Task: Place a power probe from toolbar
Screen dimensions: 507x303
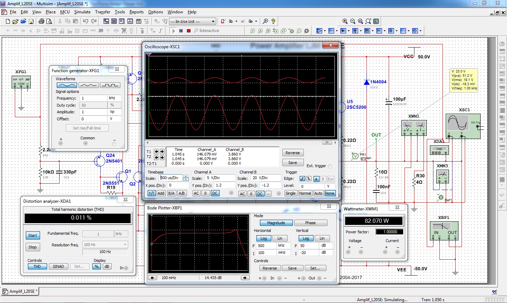Action: 268,31
